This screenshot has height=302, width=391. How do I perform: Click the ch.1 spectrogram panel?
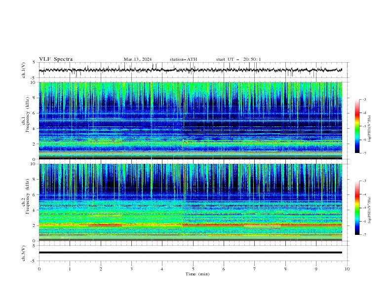[191, 120]
